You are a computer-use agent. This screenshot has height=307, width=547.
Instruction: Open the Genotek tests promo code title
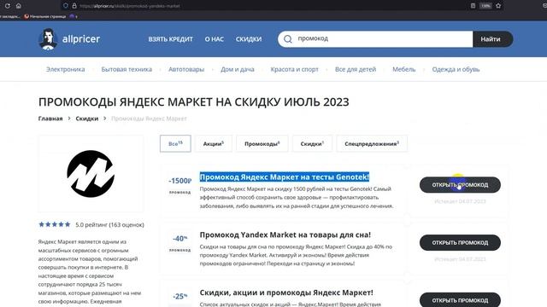285,177
